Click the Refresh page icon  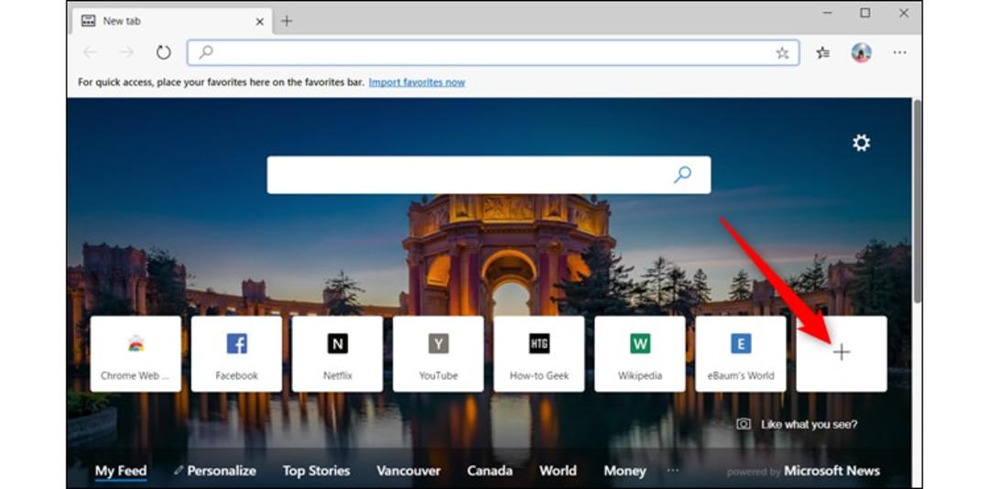163,52
